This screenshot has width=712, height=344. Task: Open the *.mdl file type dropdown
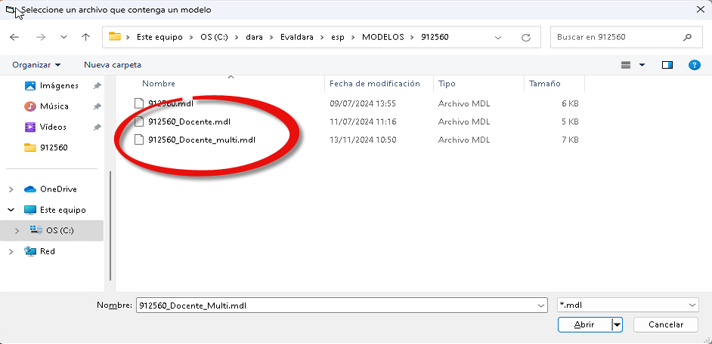628,306
